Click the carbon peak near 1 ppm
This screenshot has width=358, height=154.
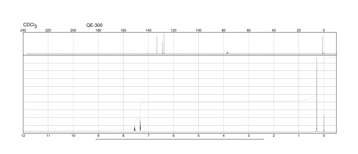(322, 45)
